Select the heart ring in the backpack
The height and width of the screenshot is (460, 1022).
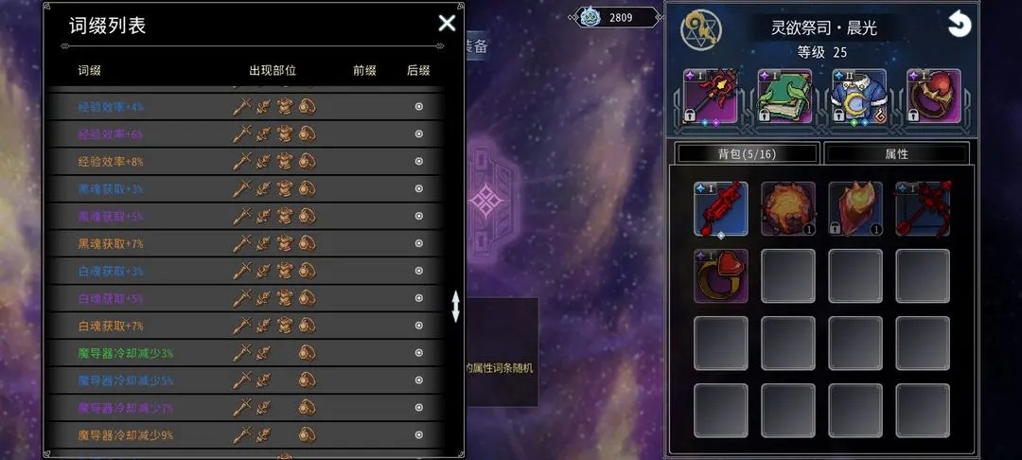[721, 275]
